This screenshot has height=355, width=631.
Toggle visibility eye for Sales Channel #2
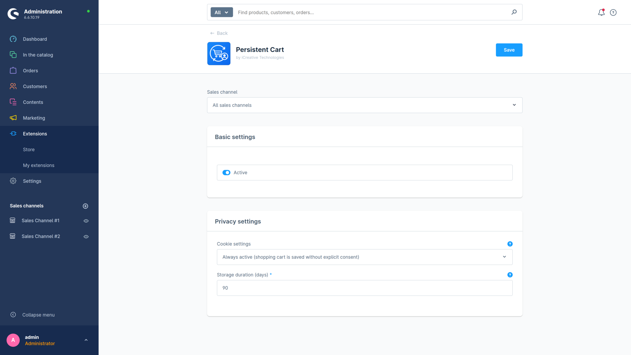click(86, 237)
